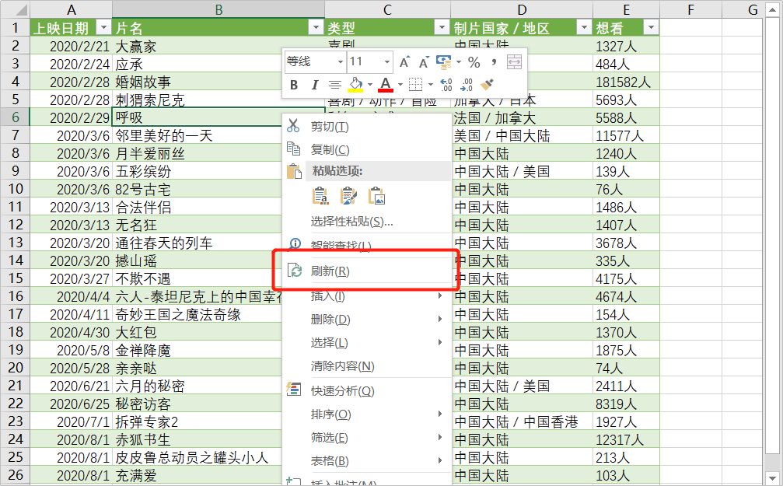Click the decrease decimal icon
This screenshot has width=783, height=486.
click(x=467, y=85)
